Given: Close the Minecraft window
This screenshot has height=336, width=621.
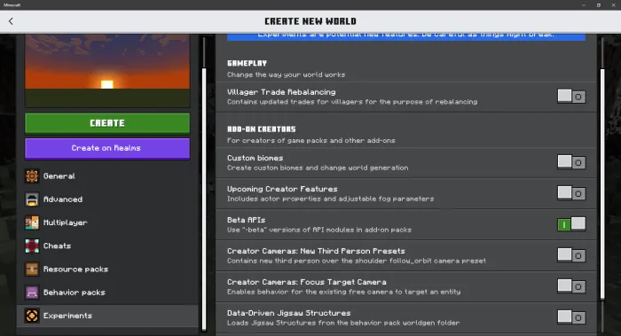Looking at the screenshot, I should pos(614,4).
